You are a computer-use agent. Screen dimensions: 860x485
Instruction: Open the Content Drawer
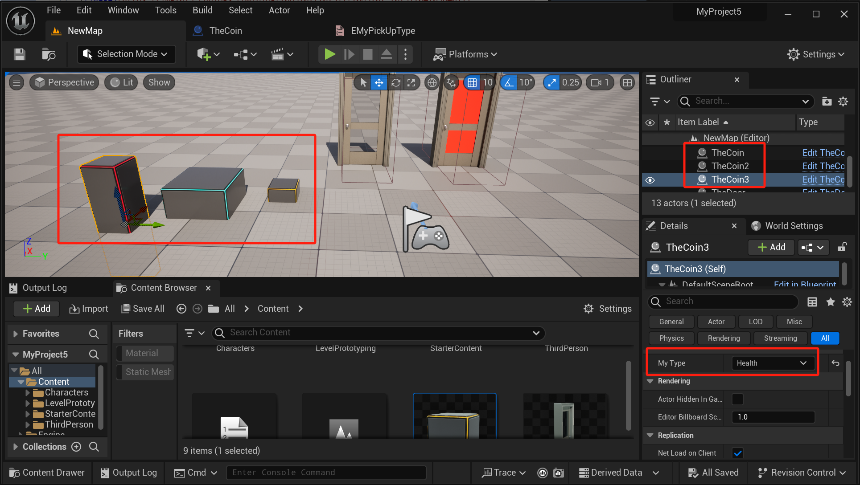[47, 473]
